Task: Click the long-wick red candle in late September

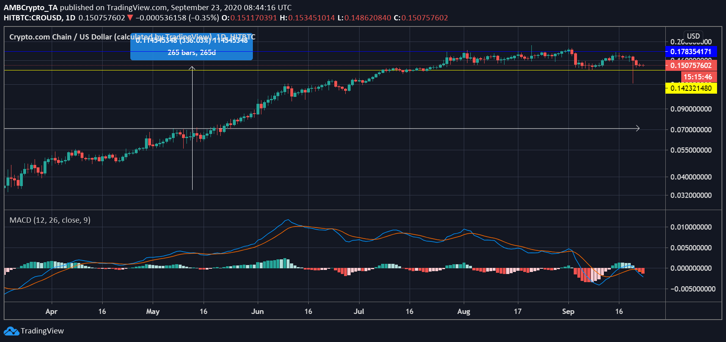Action: pyautogui.click(x=633, y=70)
